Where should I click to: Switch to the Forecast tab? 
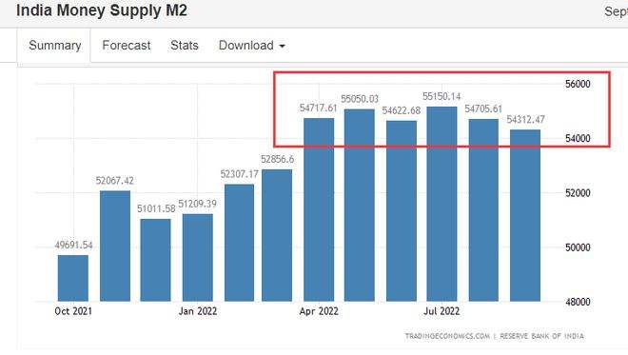click(127, 46)
